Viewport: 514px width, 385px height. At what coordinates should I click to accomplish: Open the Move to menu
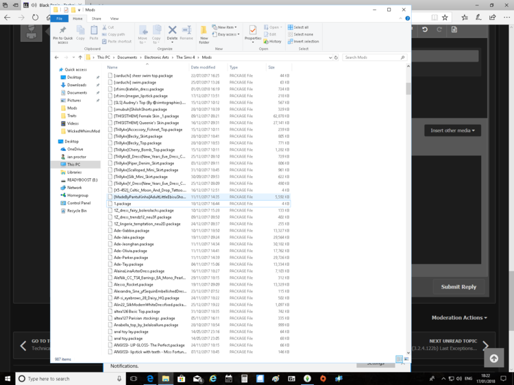click(x=143, y=35)
